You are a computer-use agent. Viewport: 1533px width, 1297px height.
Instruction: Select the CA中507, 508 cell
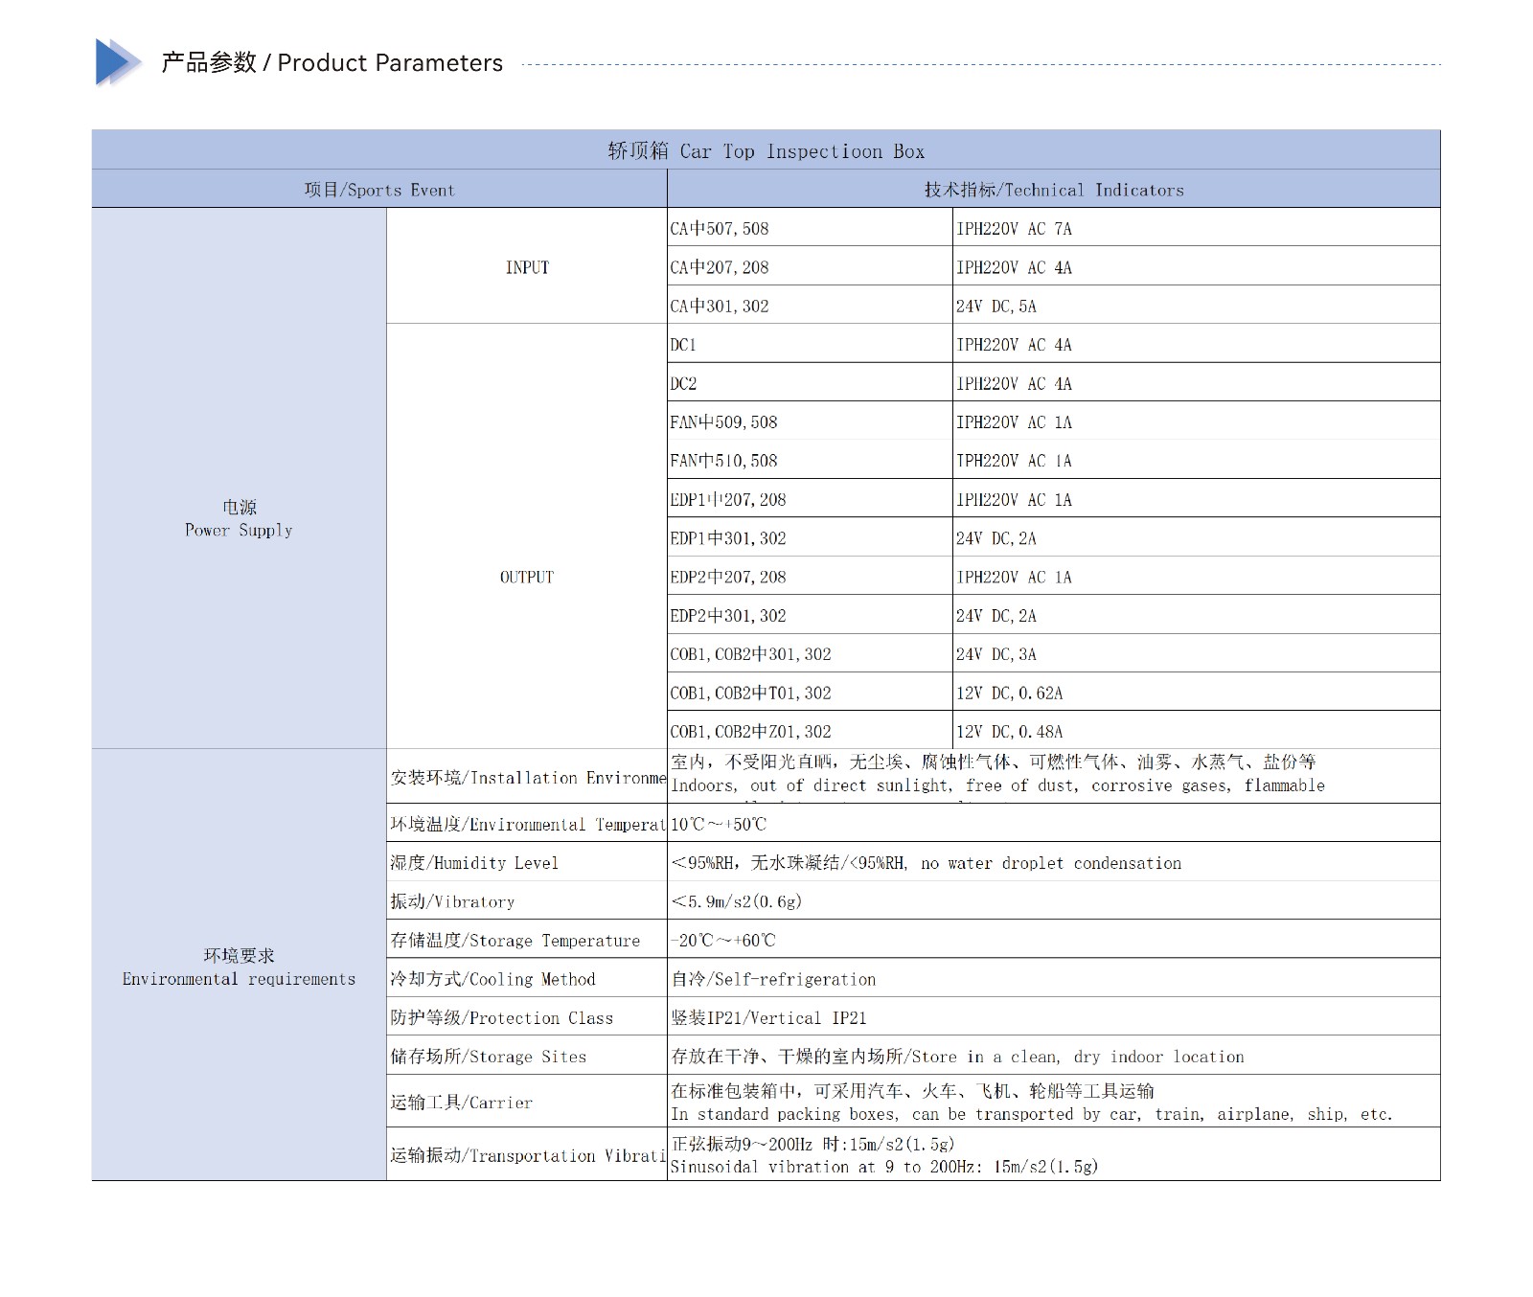coord(720,229)
